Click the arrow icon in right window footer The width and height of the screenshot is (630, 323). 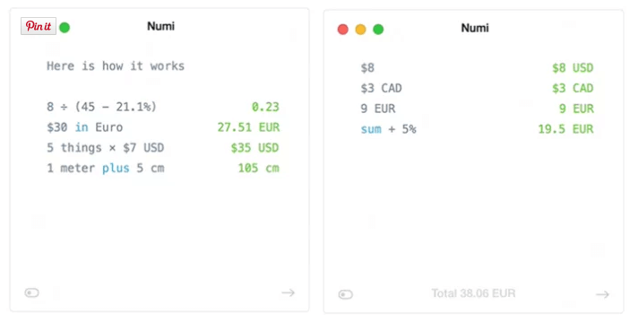(602, 295)
